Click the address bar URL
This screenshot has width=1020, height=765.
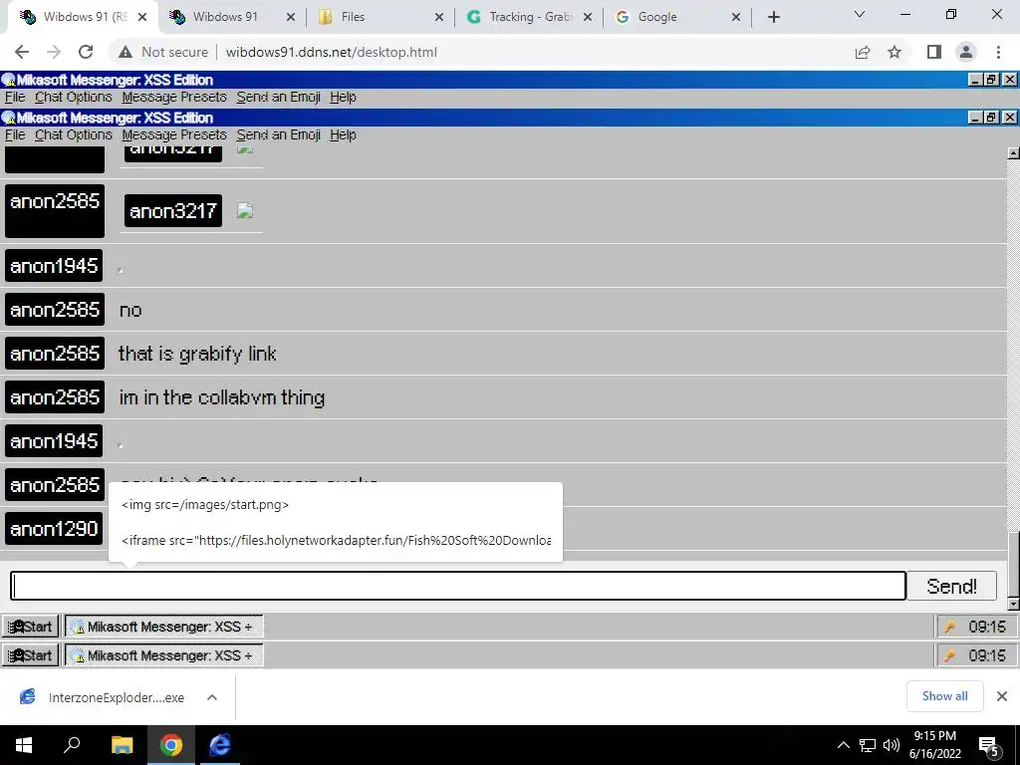click(331, 52)
